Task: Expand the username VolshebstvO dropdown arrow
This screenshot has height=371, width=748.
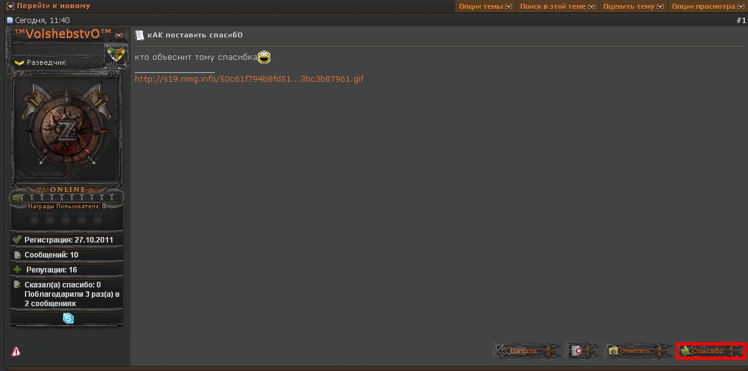Action: point(119,35)
